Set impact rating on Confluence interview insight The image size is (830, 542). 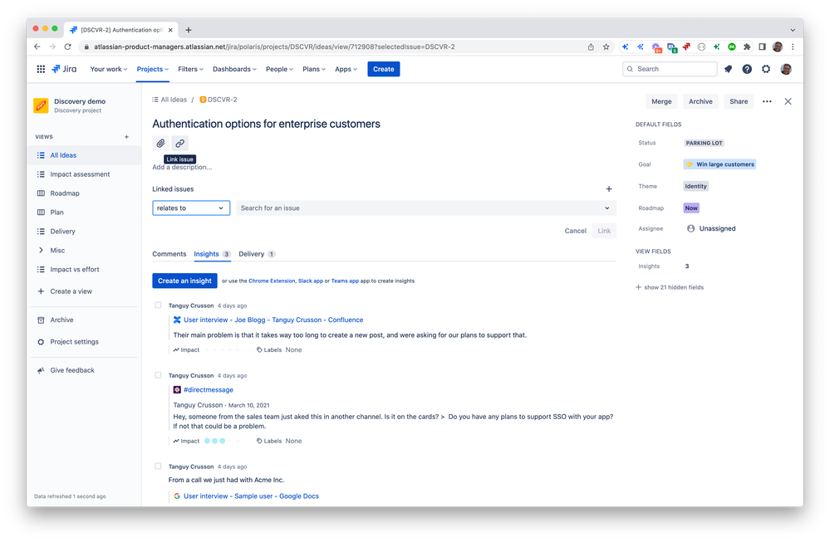tap(223, 349)
